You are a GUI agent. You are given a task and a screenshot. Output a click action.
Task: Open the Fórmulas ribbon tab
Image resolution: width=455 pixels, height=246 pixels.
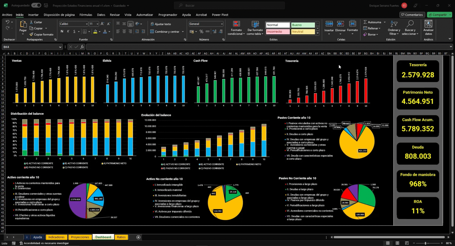pos(86,15)
